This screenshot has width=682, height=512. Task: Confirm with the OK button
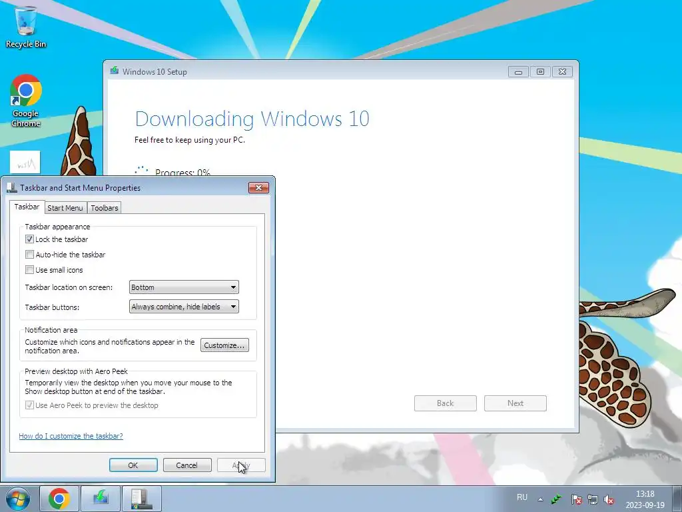pyautogui.click(x=133, y=465)
